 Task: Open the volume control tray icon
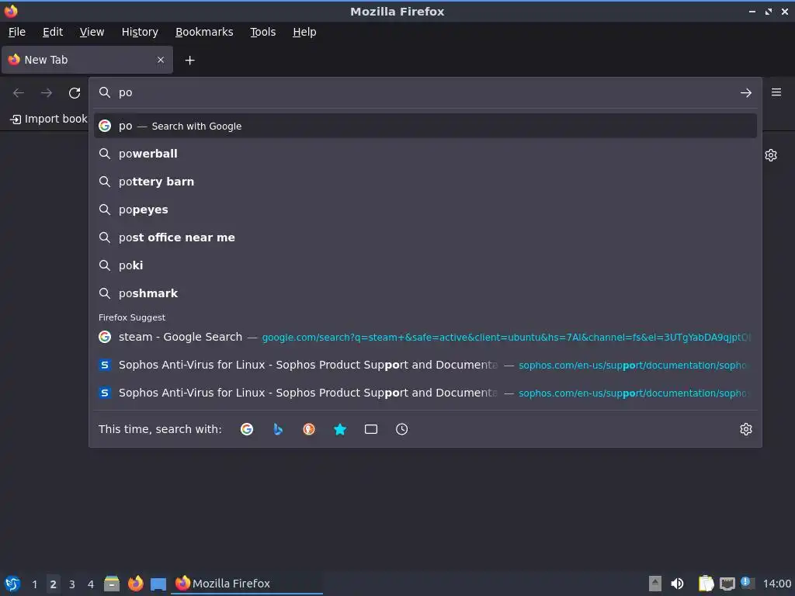[x=677, y=584]
